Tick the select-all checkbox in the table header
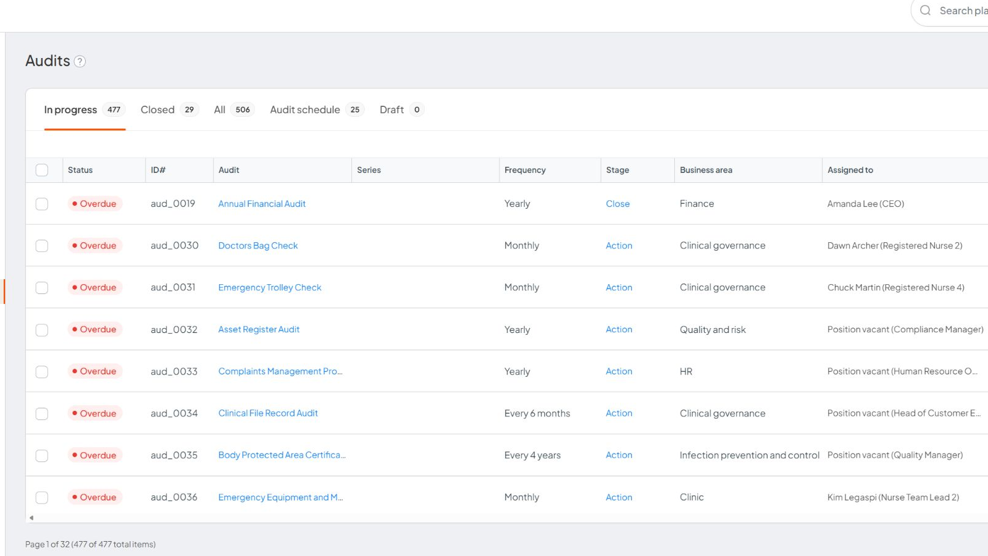This screenshot has height=556, width=988. pyautogui.click(x=42, y=170)
